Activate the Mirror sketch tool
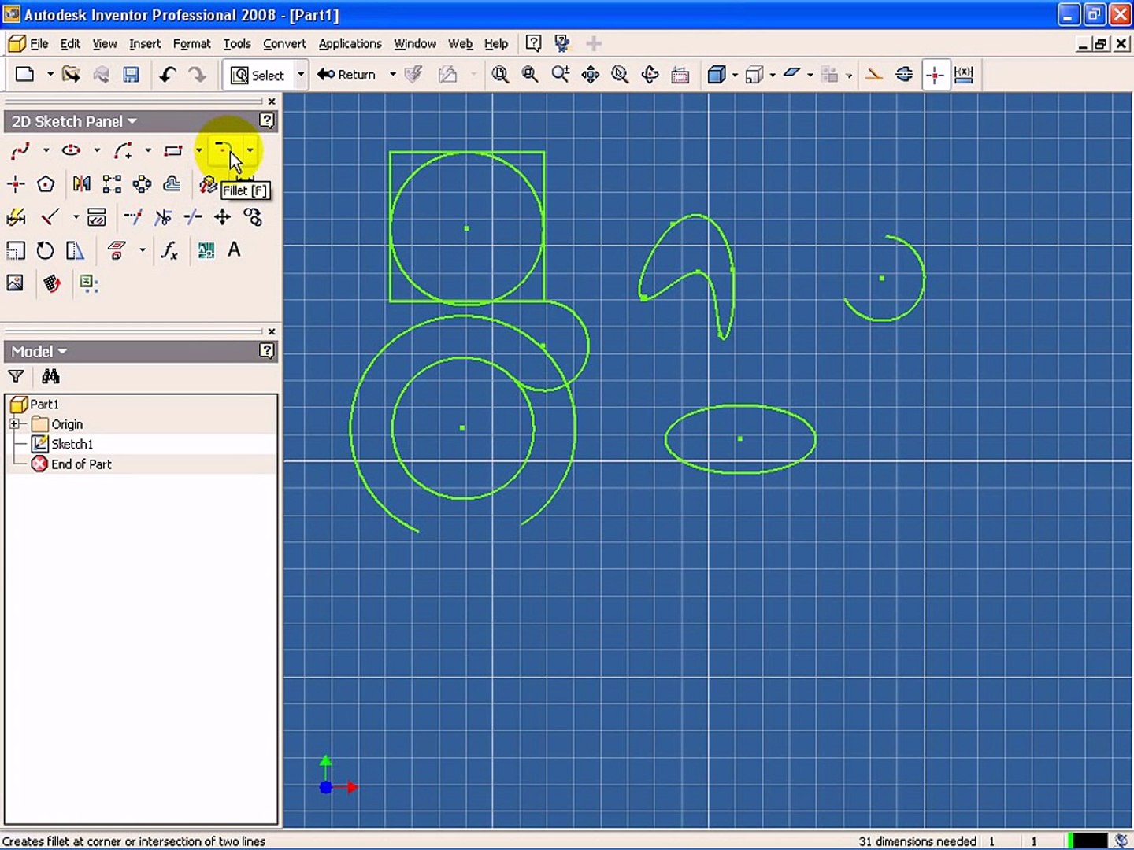Viewport: 1134px width, 850px height. pyautogui.click(x=81, y=184)
